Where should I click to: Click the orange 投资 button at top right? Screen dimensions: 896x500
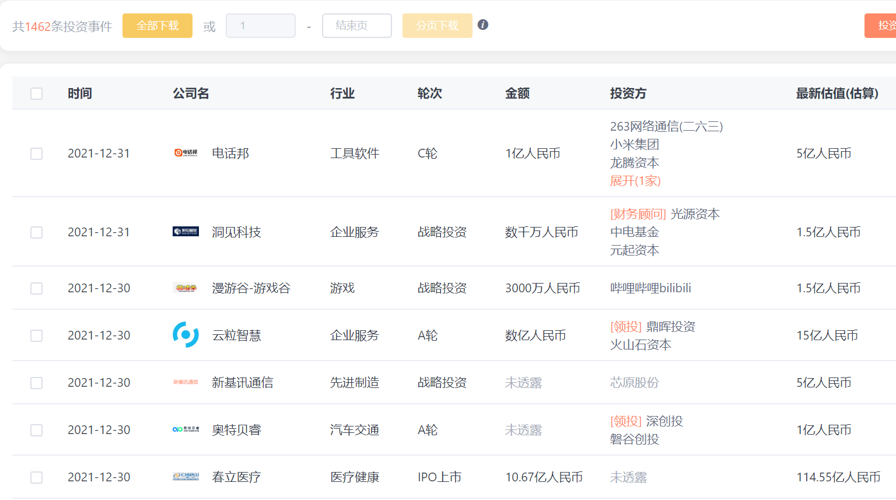point(880,26)
